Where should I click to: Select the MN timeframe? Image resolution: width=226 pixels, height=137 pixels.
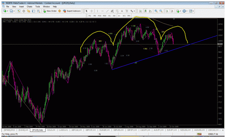click(129, 16)
